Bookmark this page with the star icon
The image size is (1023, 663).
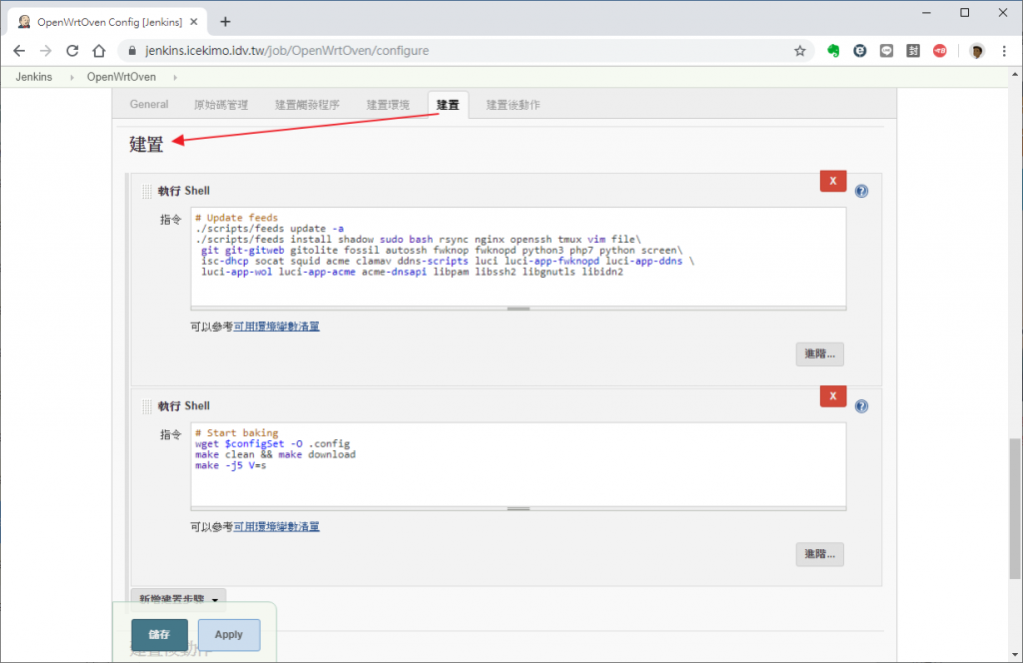tap(800, 51)
